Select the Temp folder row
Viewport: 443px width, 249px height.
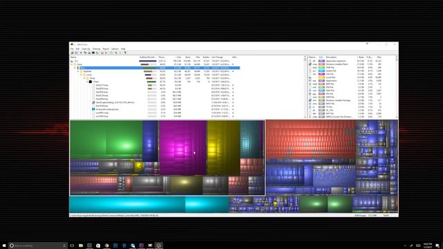[x=155, y=78]
